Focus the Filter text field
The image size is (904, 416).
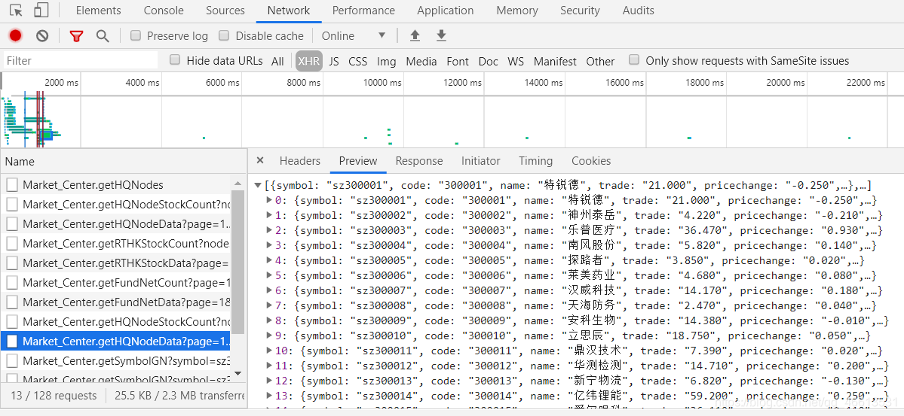81,60
